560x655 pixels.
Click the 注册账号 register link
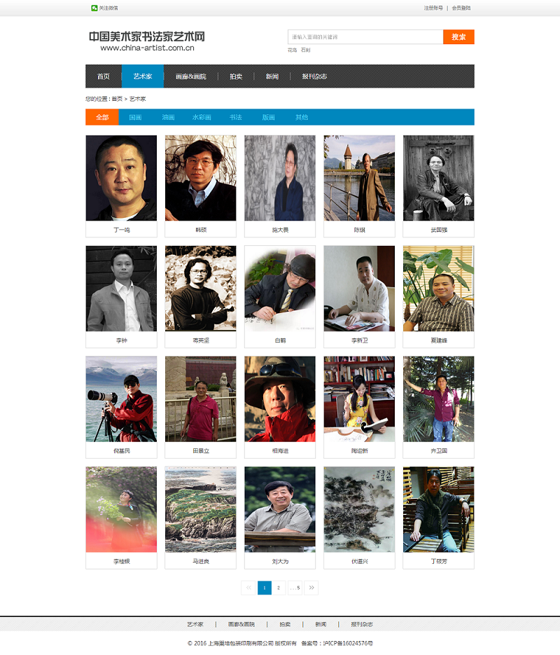pos(433,8)
